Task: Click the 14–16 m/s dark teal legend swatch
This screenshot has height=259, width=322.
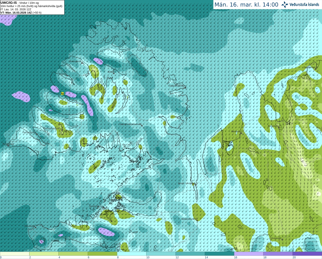Action: 219,254
